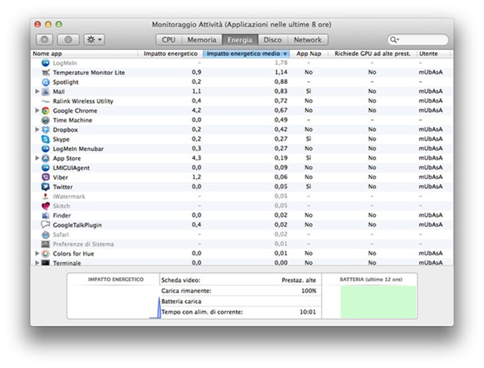Click the Skype app icon
This screenshot has height=368, width=484.
[x=45, y=139]
